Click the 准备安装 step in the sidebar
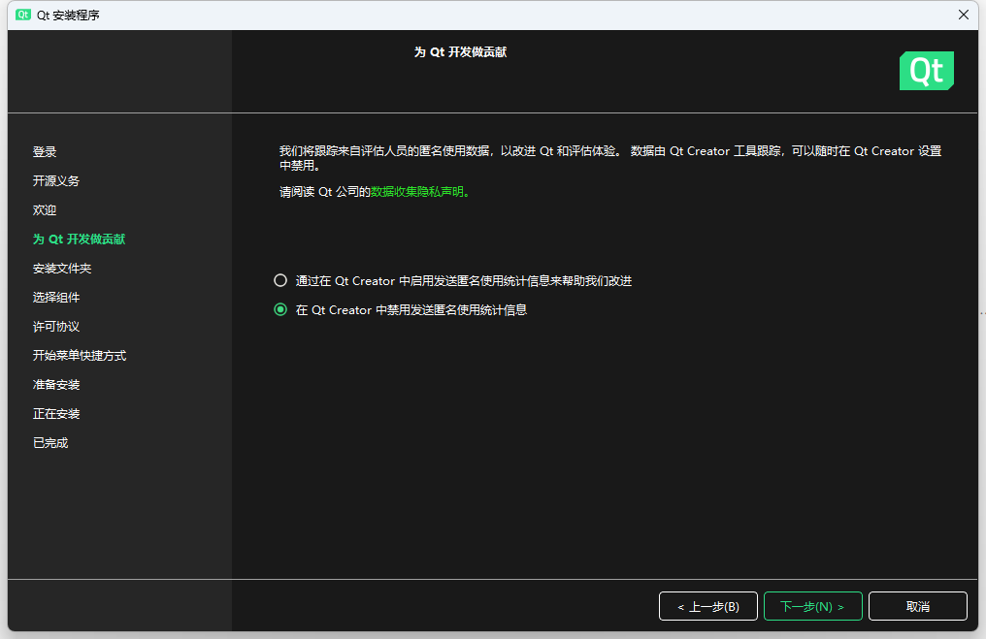 56,385
